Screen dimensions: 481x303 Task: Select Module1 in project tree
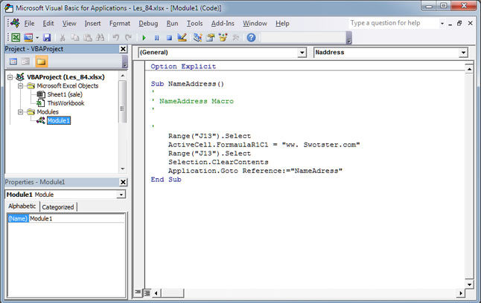(59, 120)
